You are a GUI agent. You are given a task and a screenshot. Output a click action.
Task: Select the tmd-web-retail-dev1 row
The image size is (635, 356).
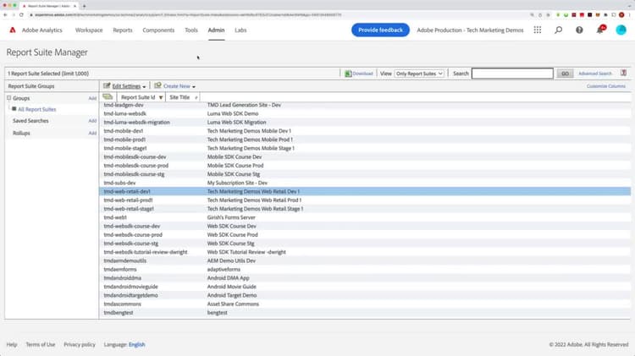pyautogui.click(x=365, y=191)
